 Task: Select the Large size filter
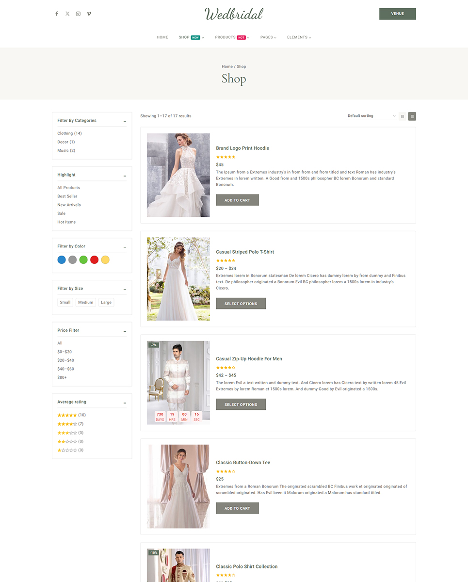(106, 302)
